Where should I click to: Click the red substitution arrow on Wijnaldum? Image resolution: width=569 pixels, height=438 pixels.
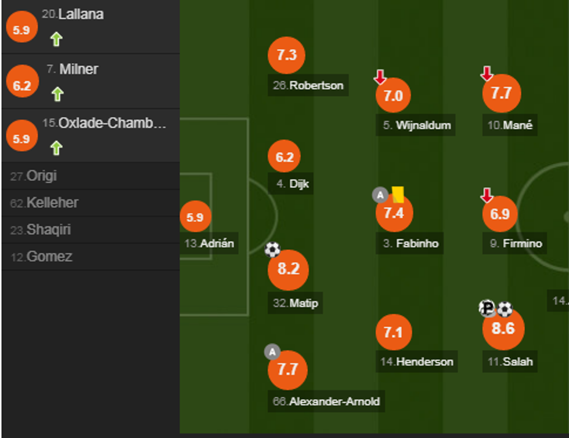tap(380, 76)
